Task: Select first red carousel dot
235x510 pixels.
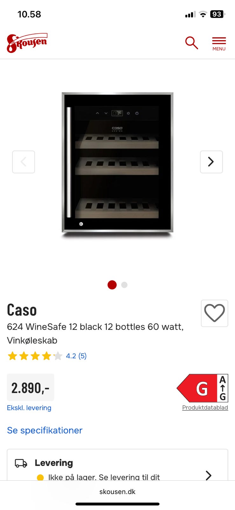Action: coord(112,285)
